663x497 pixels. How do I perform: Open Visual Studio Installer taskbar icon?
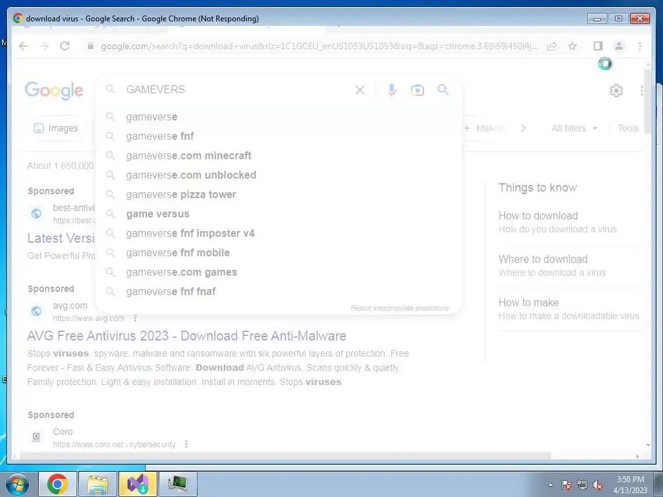coord(138,484)
